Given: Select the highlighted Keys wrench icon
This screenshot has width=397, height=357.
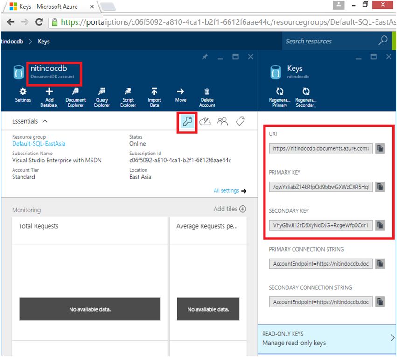Looking at the screenshot, I should [187, 120].
